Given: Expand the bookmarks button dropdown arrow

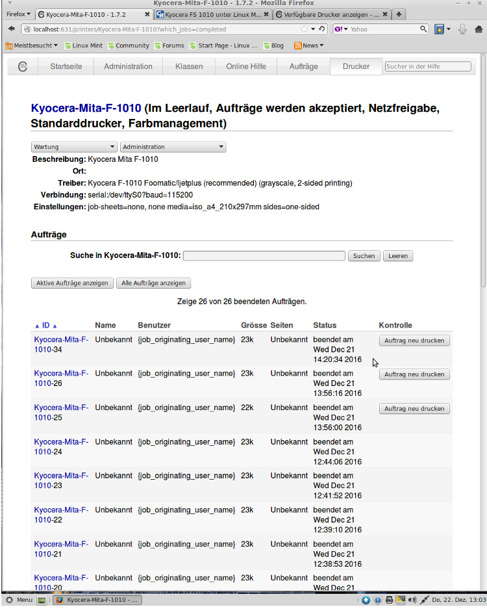Looking at the screenshot, I should 449,29.
